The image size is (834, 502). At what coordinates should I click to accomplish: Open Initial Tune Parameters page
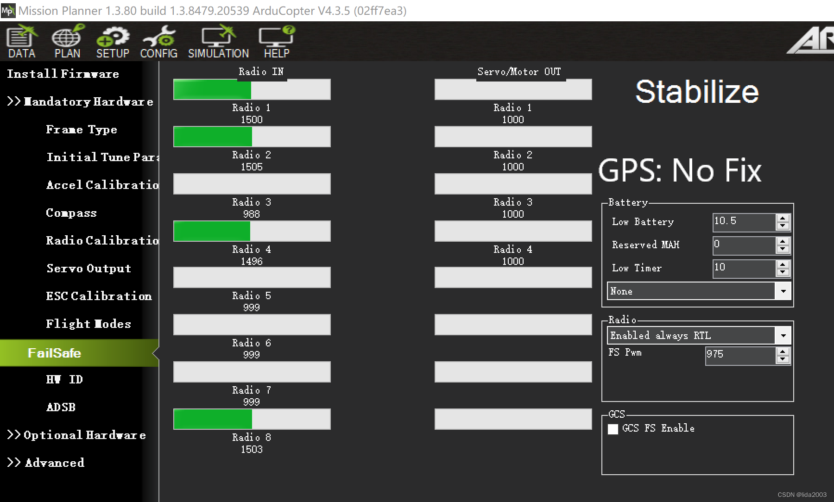coord(102,157)
